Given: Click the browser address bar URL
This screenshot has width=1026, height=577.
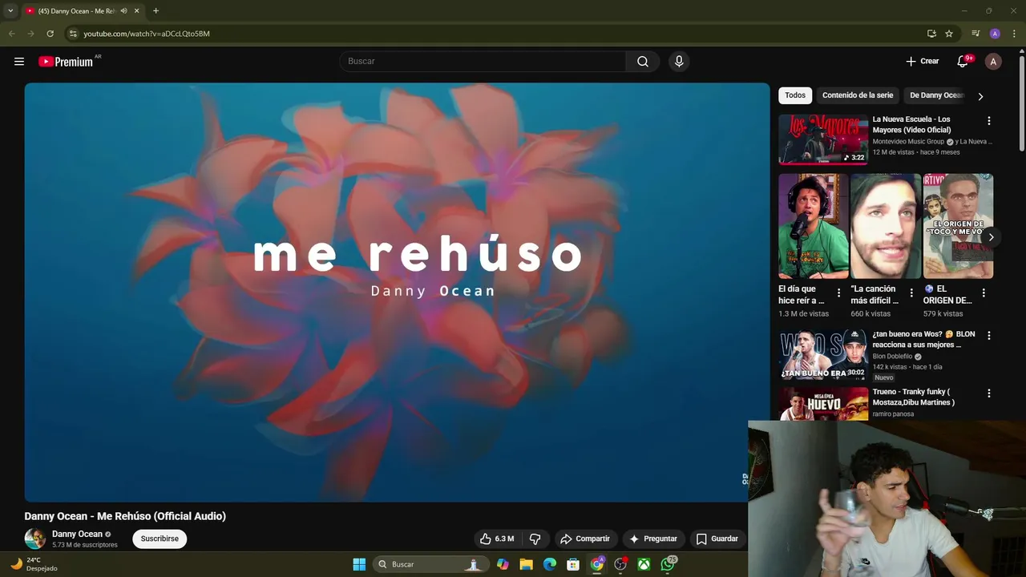Looking at the screenshot, I should 147,34.
